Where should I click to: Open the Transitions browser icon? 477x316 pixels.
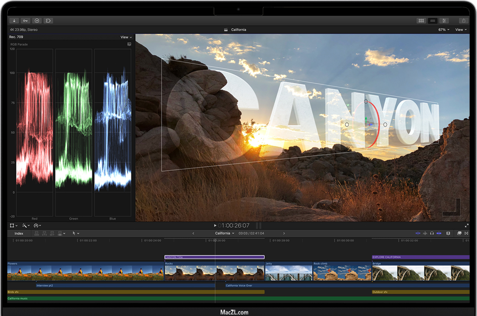pos(466,233)
